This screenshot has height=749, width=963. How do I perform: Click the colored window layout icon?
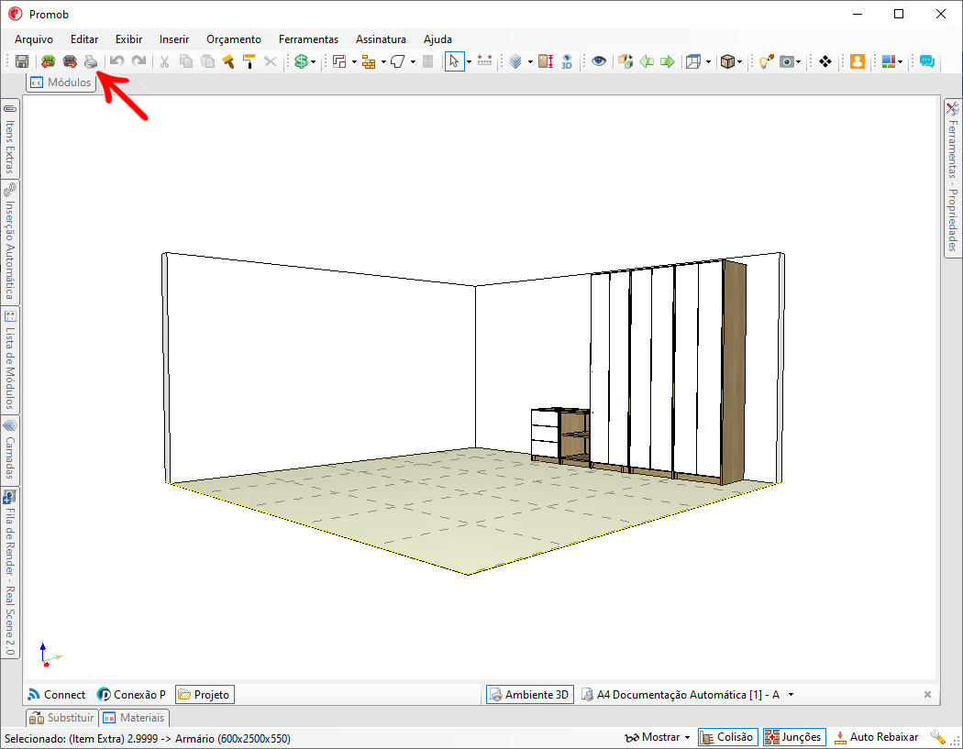pos(889,61)
